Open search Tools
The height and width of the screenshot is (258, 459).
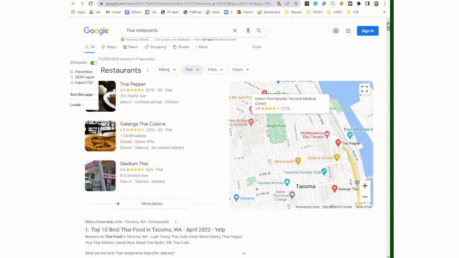pos(256,47)
